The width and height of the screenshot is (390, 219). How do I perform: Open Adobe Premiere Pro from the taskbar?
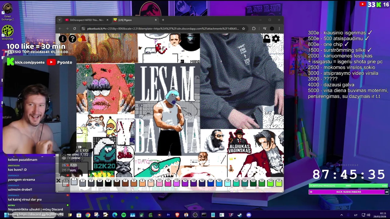point(168,215)
